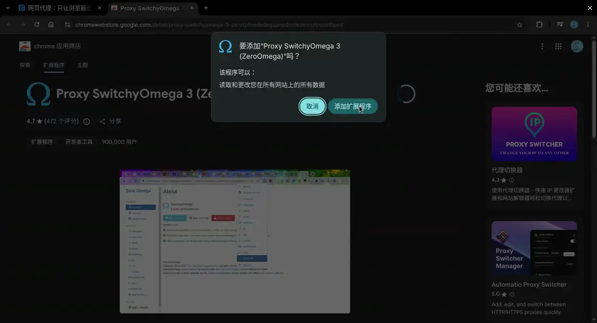Open the web store account avatar
Viewport: 597px width, 323px height.
(577, 47)
